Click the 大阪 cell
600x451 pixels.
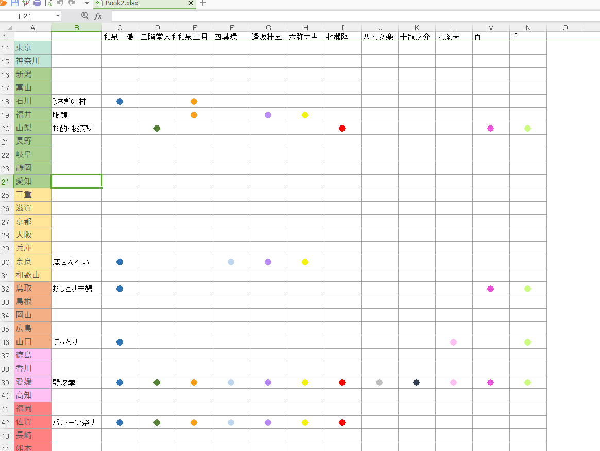(32, 235)
